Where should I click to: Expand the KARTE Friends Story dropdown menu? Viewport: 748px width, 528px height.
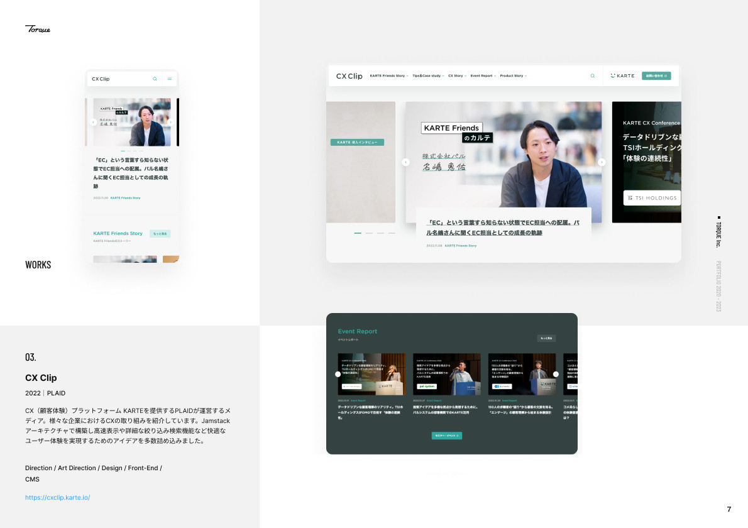tap(388, 75)
